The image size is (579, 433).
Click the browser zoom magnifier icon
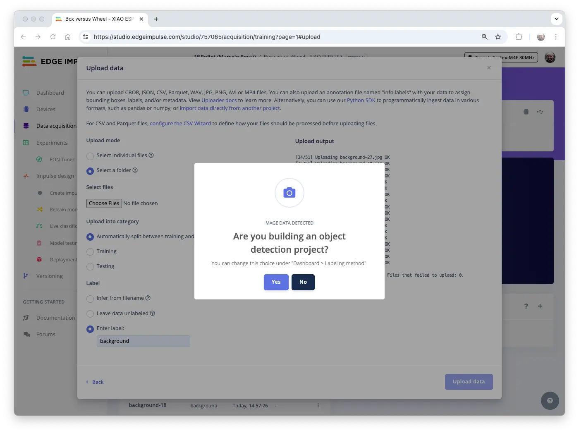[x=485, y=37]
